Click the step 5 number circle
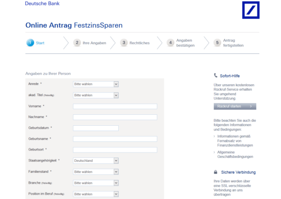Viewport: 281px width, 199px height. click(x=217, y=43)
